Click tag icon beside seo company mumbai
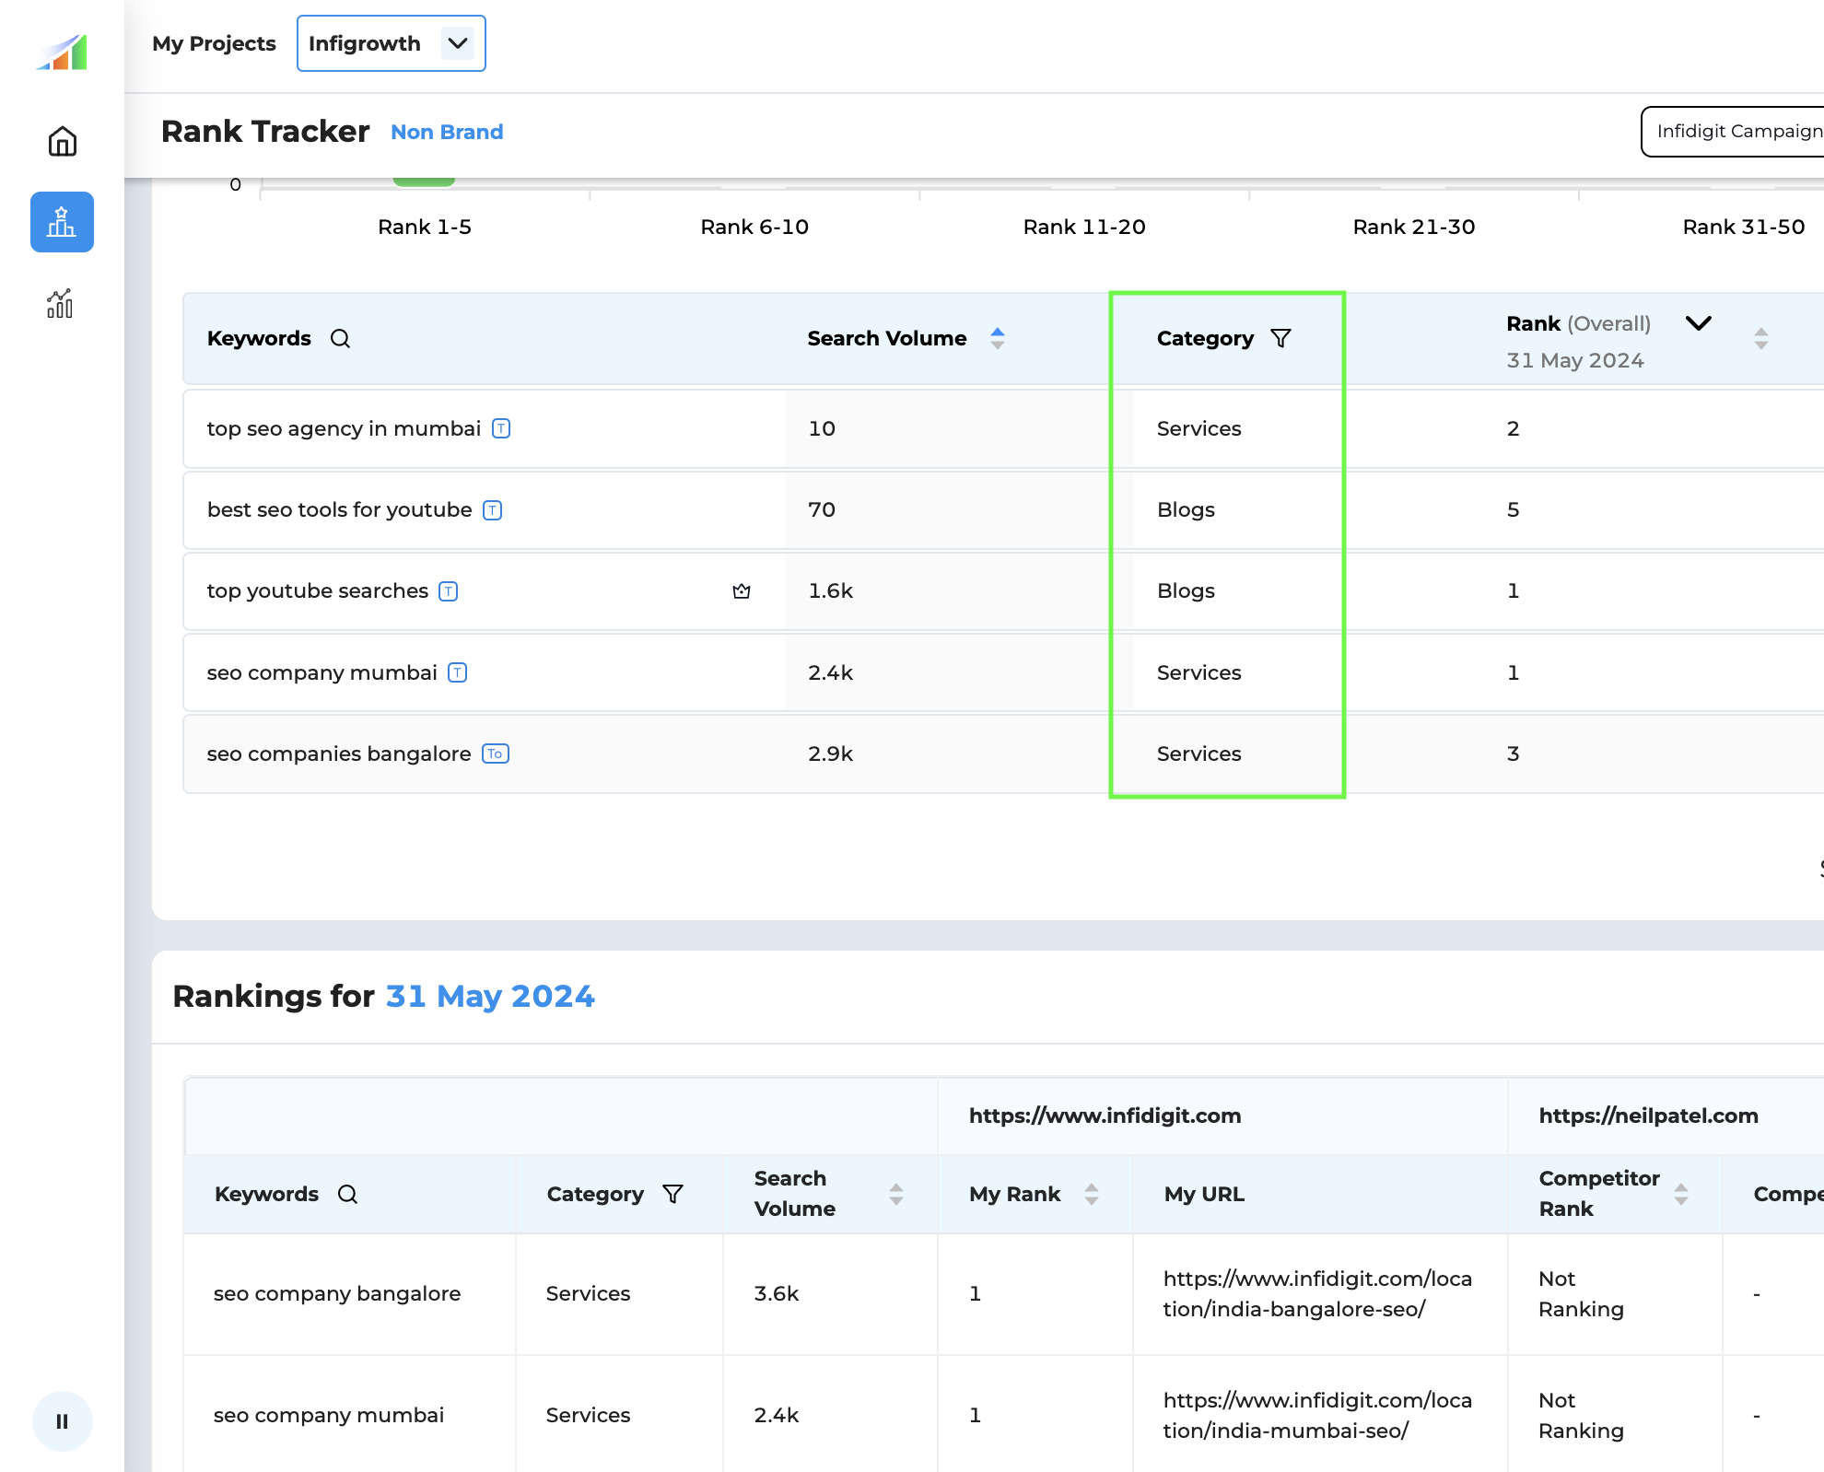The image size is (1824, 1472). 458,672
